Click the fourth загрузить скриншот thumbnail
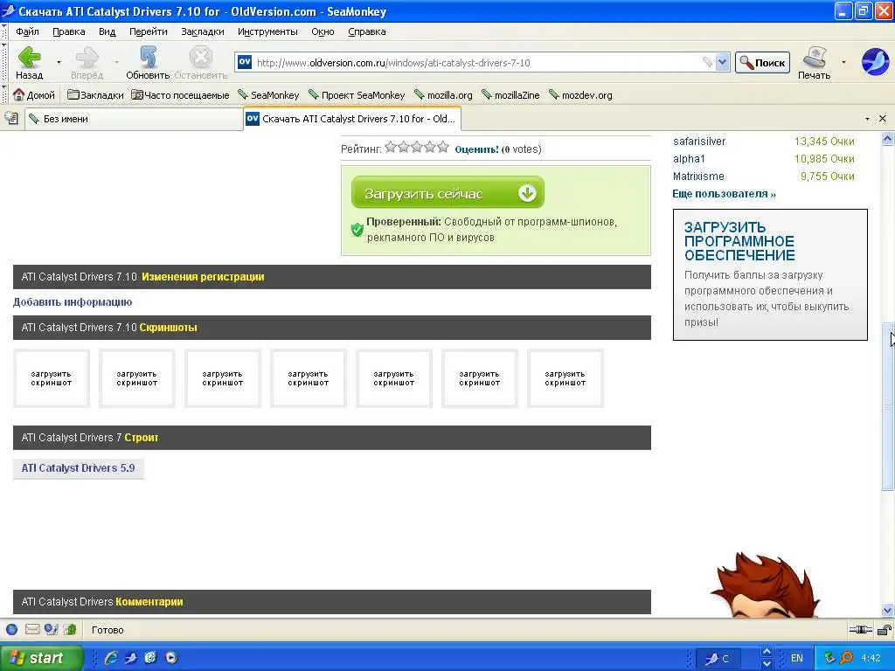This screenshot has width=895, height=671. pos(309,378)
